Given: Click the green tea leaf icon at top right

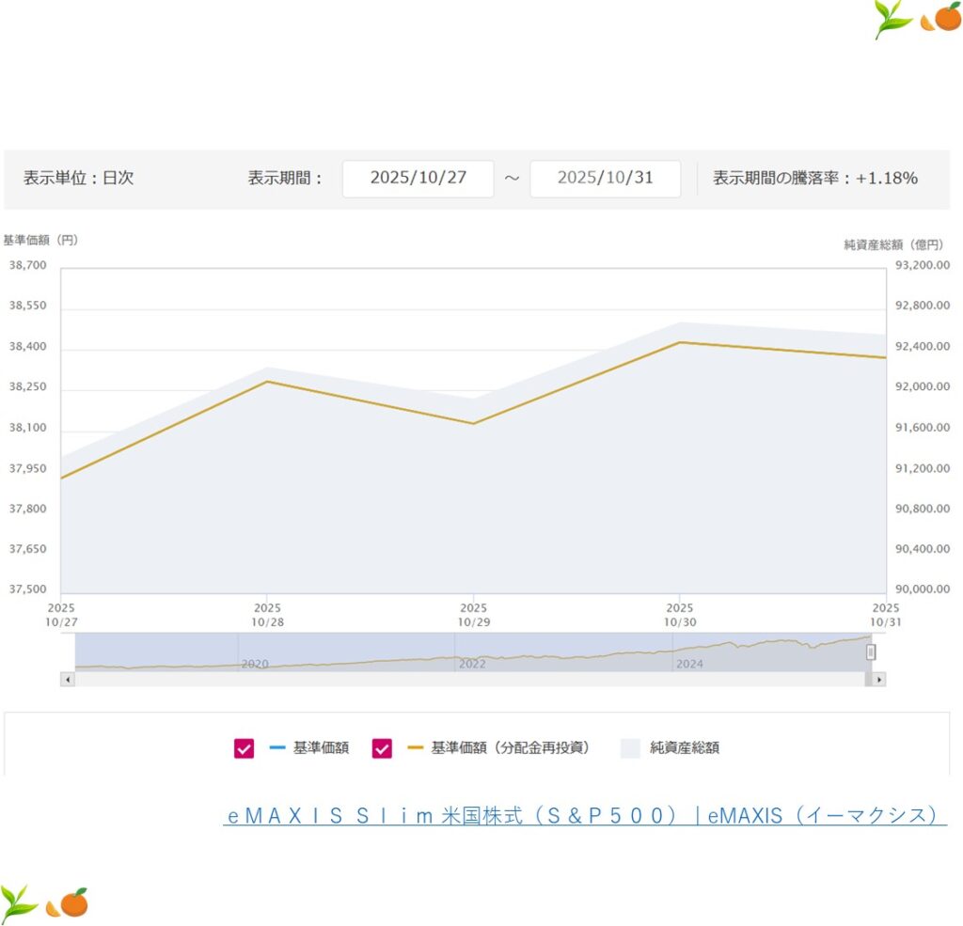Looking at the screenshot, I should [x=892, y=19].
